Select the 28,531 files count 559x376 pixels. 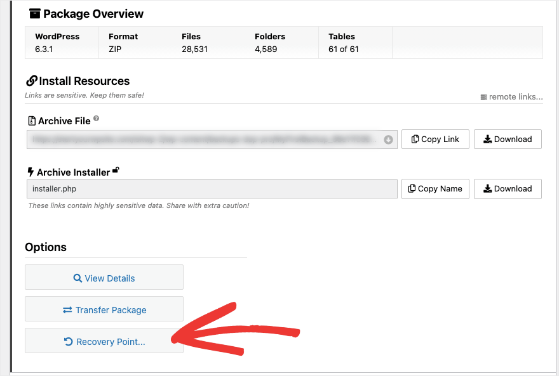click(194, 49)
